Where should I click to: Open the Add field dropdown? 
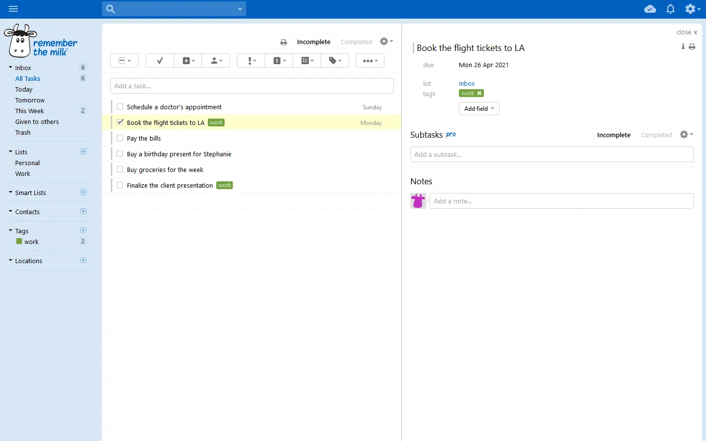479,109
